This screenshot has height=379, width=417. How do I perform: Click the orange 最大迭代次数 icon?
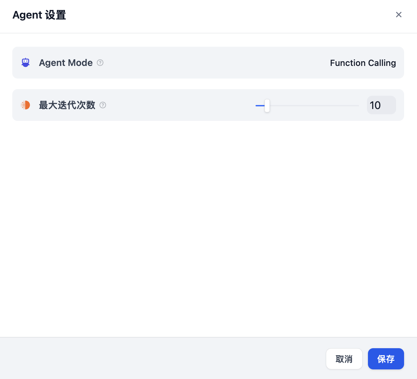[26, 105]
